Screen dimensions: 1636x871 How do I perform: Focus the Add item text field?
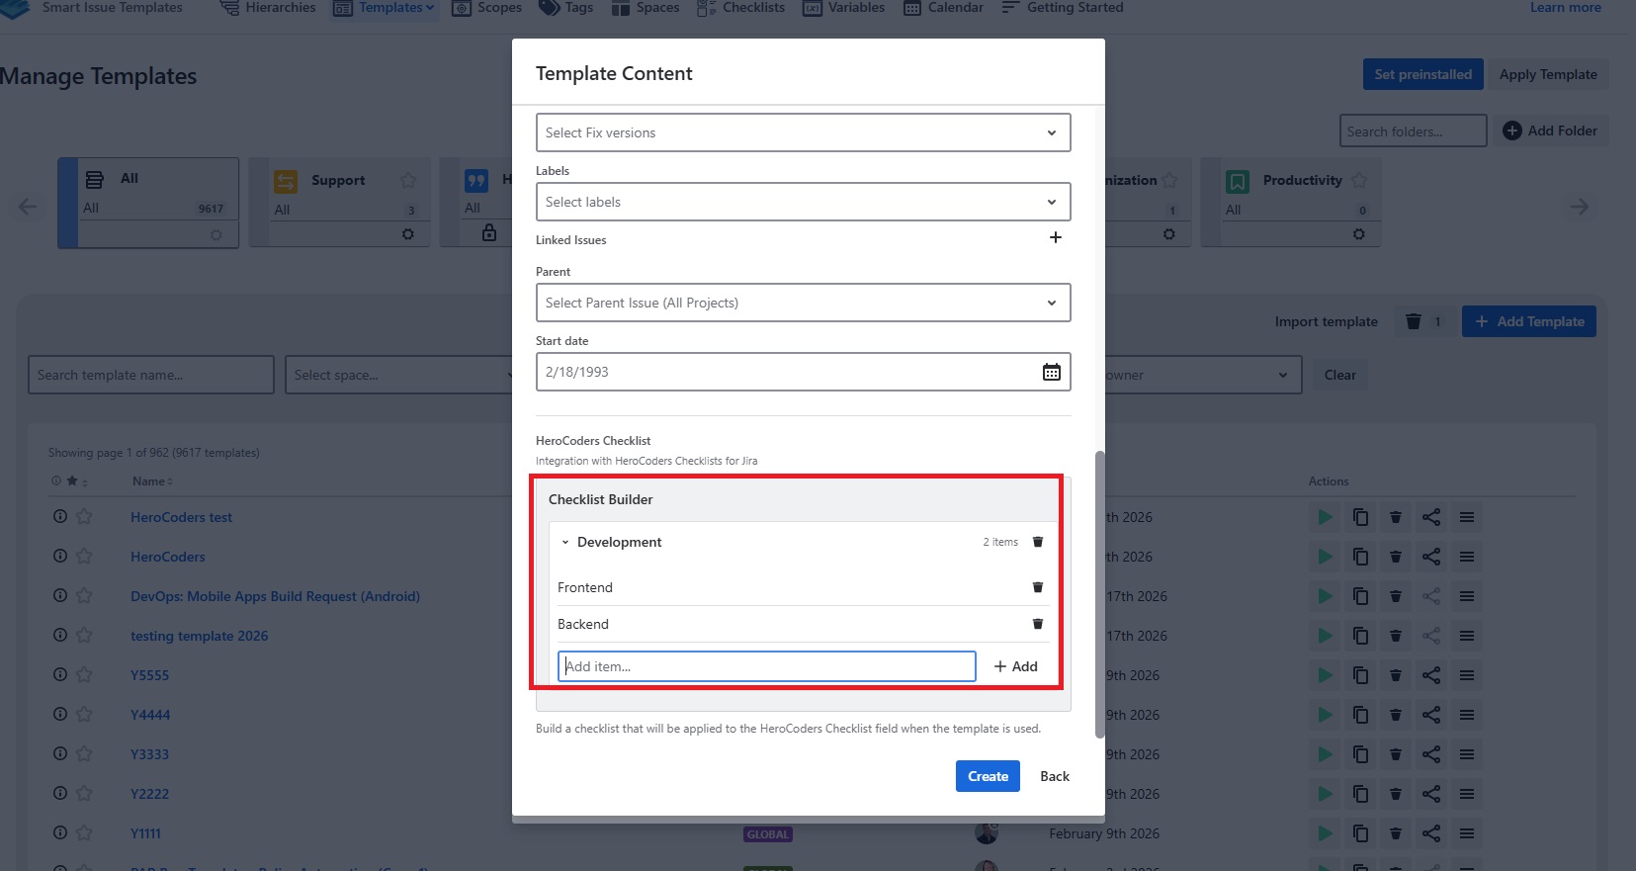coord(766,666)
